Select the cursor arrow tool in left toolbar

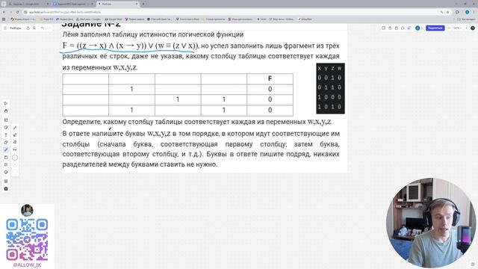6,104
